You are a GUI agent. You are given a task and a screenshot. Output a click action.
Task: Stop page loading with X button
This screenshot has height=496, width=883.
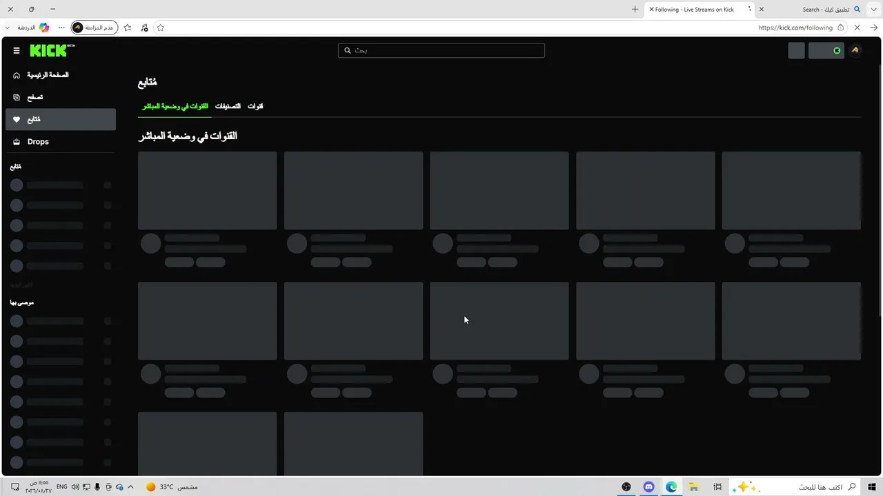[857, 28]
